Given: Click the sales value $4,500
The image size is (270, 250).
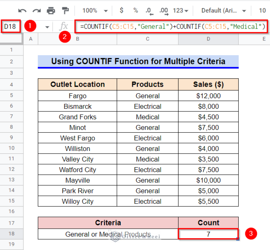Looking at the screenshot, I should [x=208, y=117].
